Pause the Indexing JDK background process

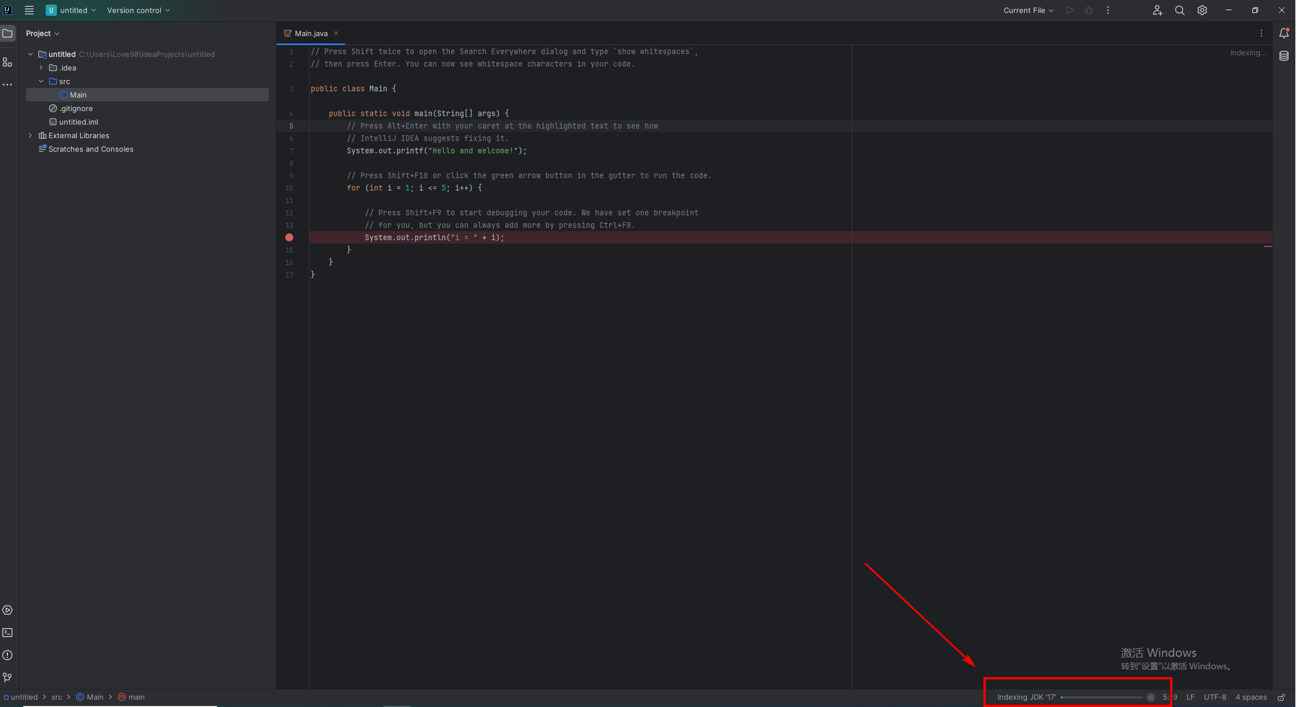click(x=1151, y=697)
